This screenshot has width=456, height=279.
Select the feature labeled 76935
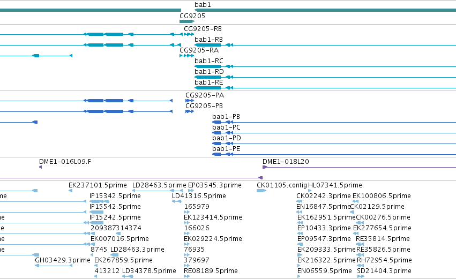pyautogui.click(x=195, y=250)
